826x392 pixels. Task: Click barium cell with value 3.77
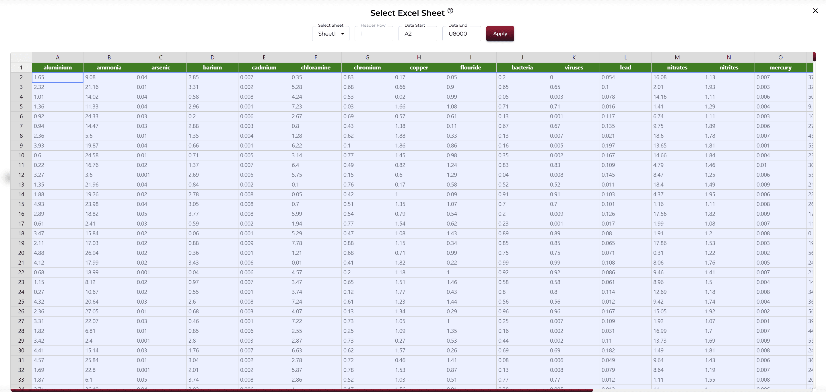tap(213, 214)
